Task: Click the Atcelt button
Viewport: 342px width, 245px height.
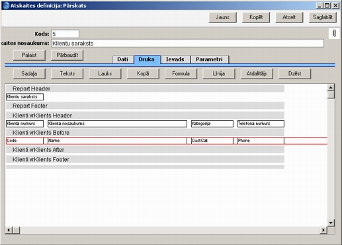Action: 289,17
